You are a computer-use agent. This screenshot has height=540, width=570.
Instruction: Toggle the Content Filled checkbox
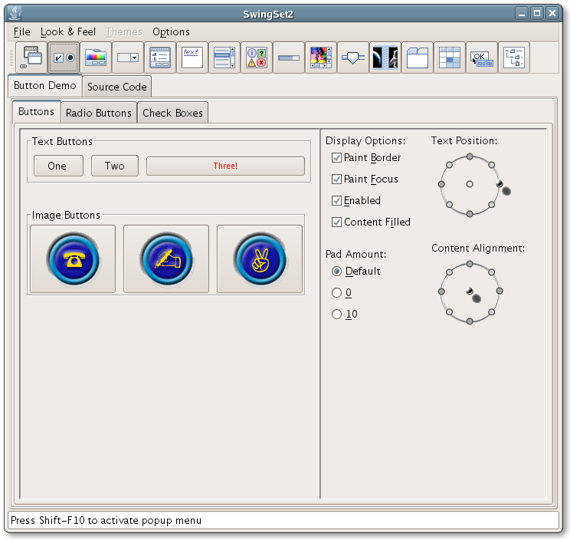coord(371,222)
